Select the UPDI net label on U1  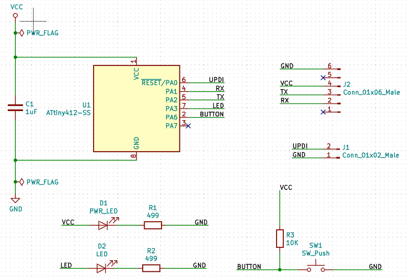click(216, 80)
